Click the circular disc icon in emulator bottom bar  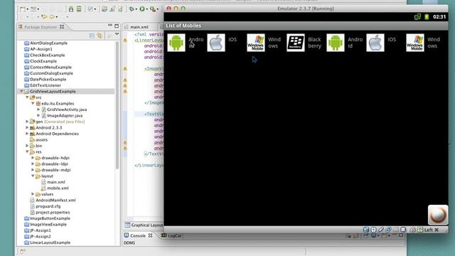(x=373, y=230)
